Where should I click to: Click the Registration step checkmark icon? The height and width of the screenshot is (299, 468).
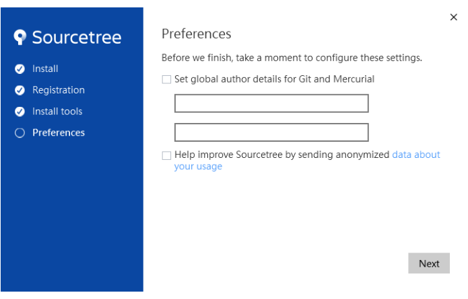tap(20, 90)
